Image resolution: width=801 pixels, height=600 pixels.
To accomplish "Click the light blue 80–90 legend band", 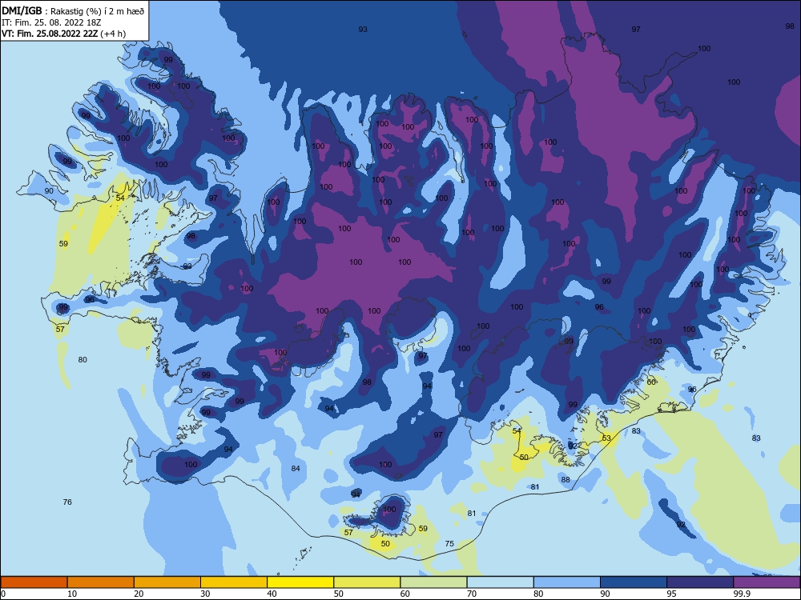I will click(567, 582).
